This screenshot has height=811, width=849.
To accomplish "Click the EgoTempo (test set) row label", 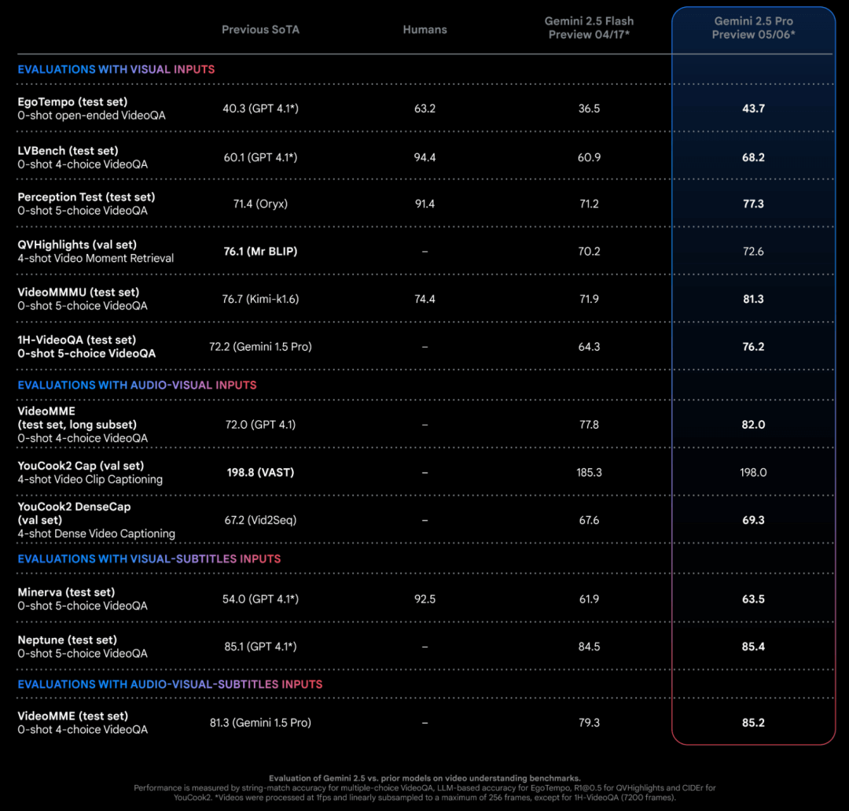I will coord(72,102).
